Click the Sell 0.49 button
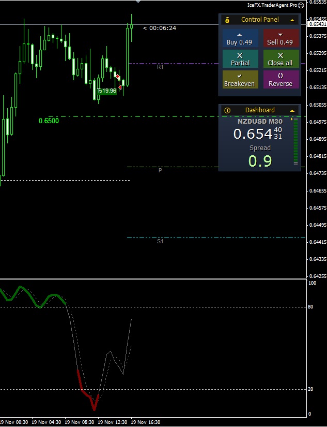The image size is (327, 427). tap(281, 38)
